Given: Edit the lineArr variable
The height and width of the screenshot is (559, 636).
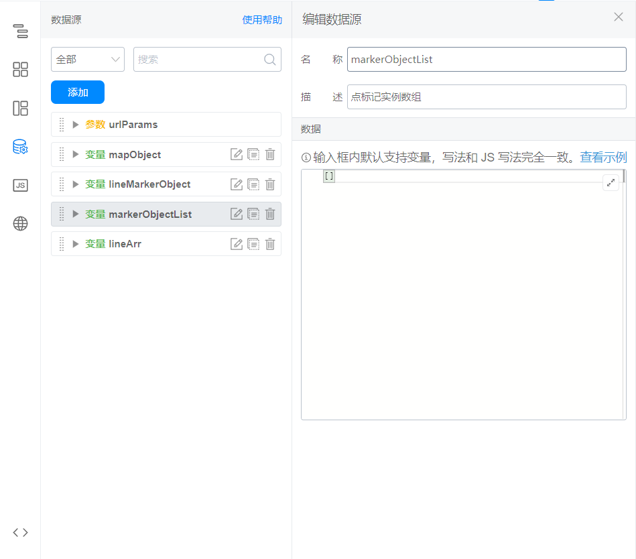Looking at the screenshot, I should pyautogui.click(x=237, y=244).
